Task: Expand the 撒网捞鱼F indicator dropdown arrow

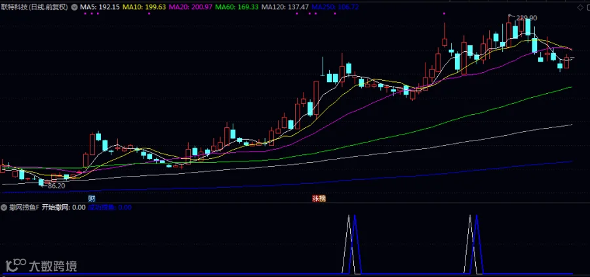Action: pos(4,207)
